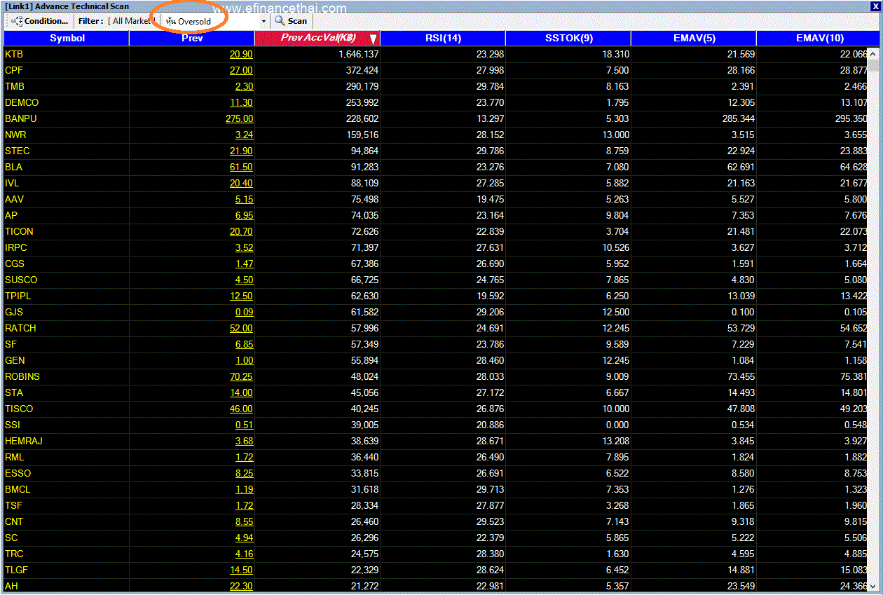Viewport: 883px width, 595px height.
Task: Click the SSTOK value 3.268 for TSF
Action: point(617,505)
